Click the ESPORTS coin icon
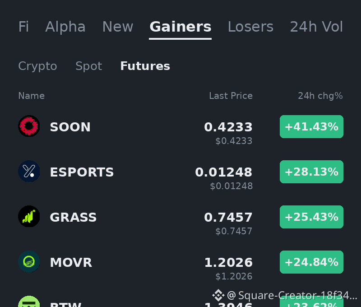 pos(29,171)
